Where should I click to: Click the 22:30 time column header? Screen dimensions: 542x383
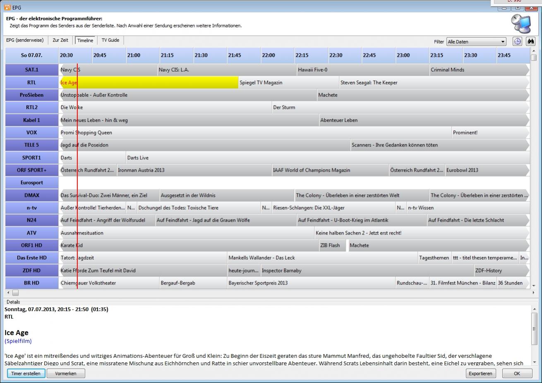(345, 55)
